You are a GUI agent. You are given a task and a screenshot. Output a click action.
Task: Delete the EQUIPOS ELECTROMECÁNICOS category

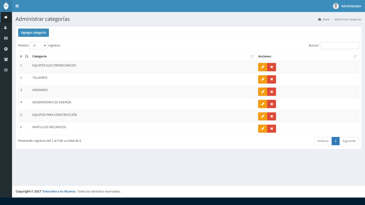coord(271,67)
